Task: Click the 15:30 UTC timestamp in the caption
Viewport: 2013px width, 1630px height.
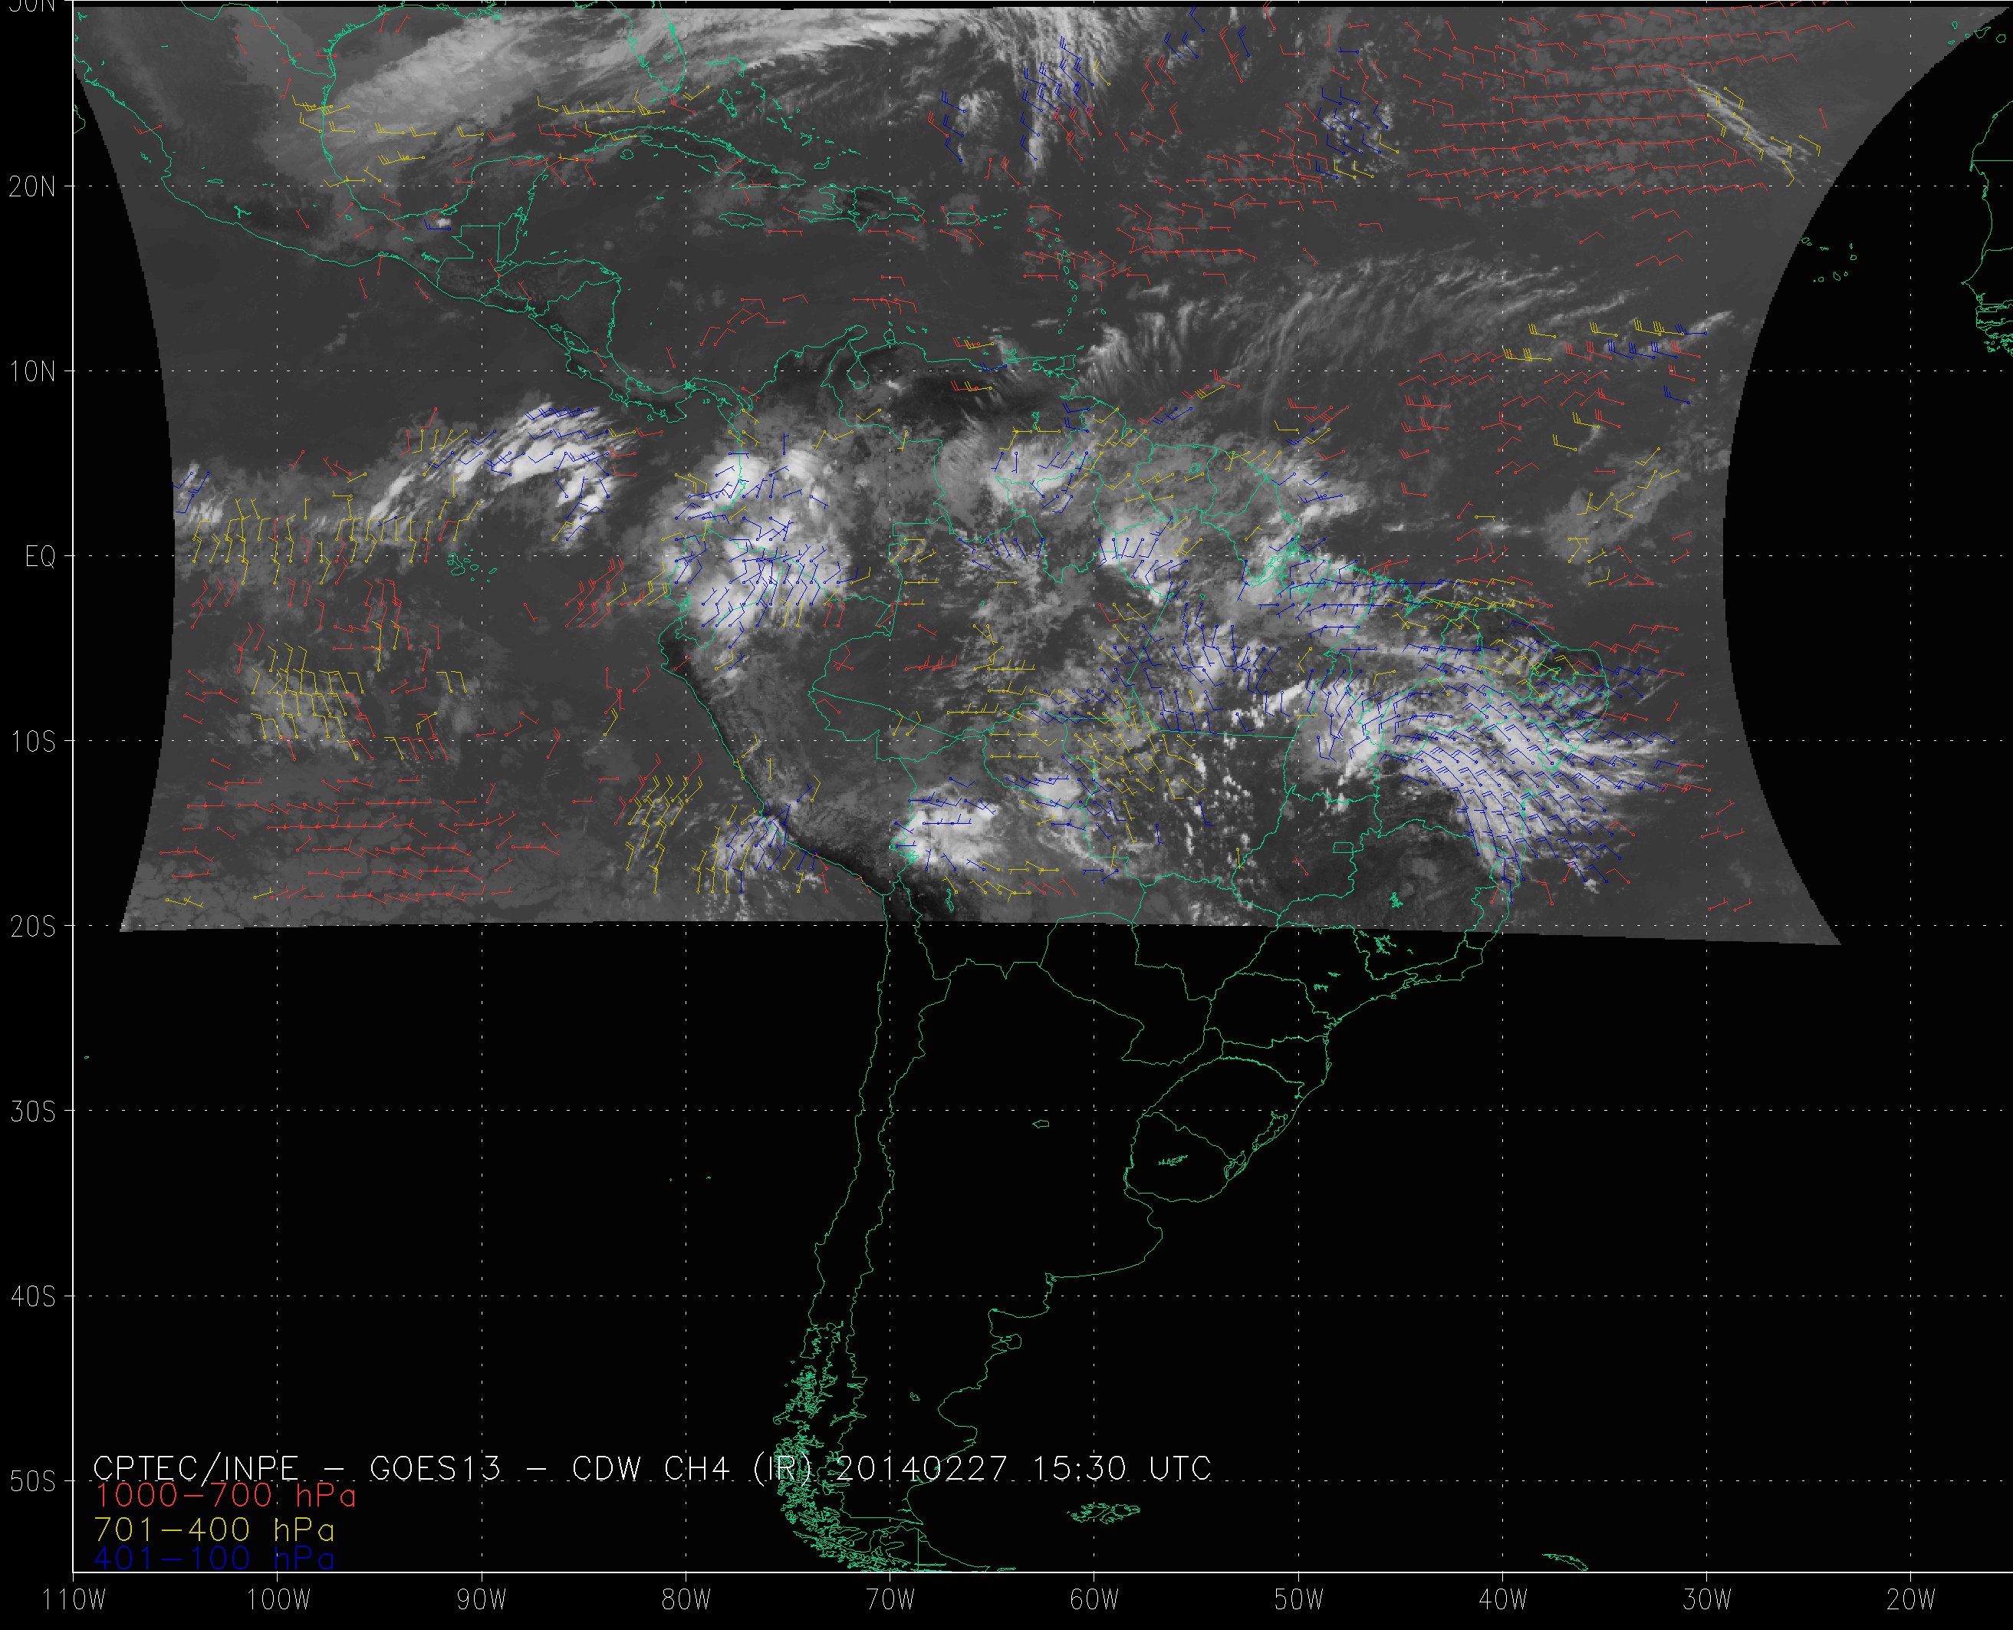Action: pos(1121,1468)
